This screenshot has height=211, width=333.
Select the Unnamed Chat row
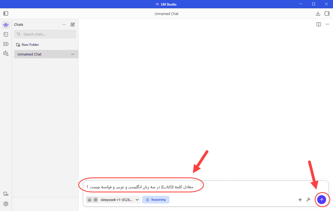point(46,54)
